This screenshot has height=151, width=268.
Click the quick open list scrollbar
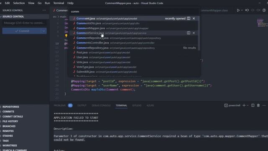(x=199, y=34)
